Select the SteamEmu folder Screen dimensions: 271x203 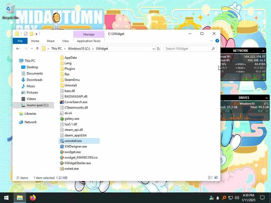tap(70, 80)
